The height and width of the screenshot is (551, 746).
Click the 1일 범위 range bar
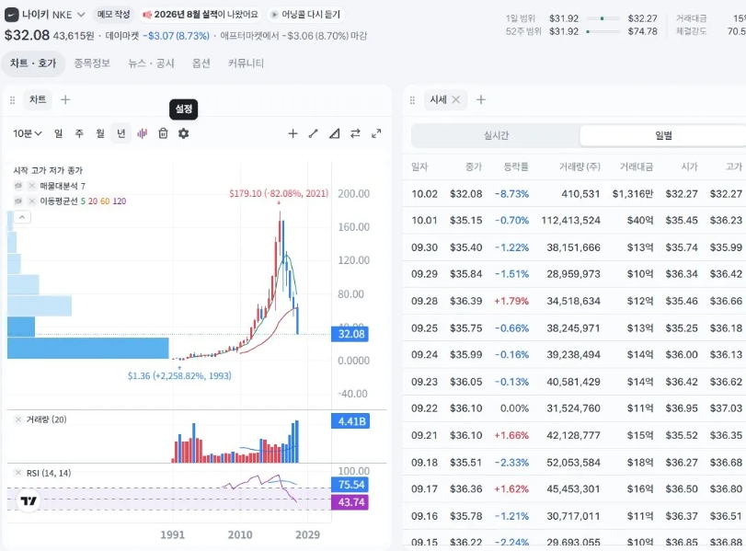click(603, 18)
